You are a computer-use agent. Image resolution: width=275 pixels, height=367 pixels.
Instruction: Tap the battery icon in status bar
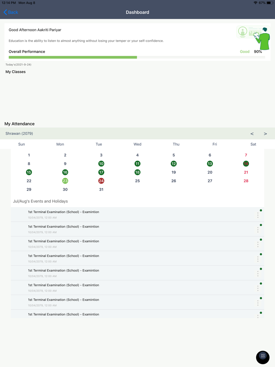[269, 3]
